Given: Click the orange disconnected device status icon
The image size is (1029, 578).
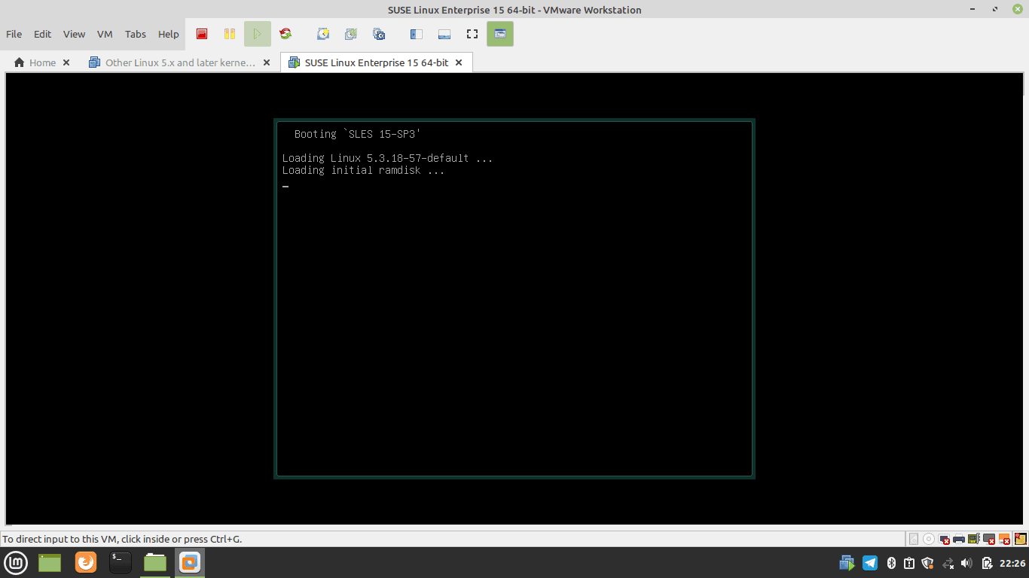Looking at the screenshot, I should [1005, 539].
